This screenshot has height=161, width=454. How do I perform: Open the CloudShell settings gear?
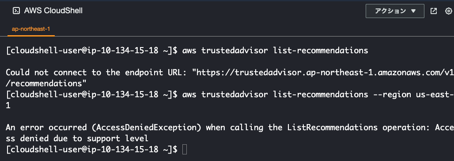pyautogui.click(x=449, y=11)
